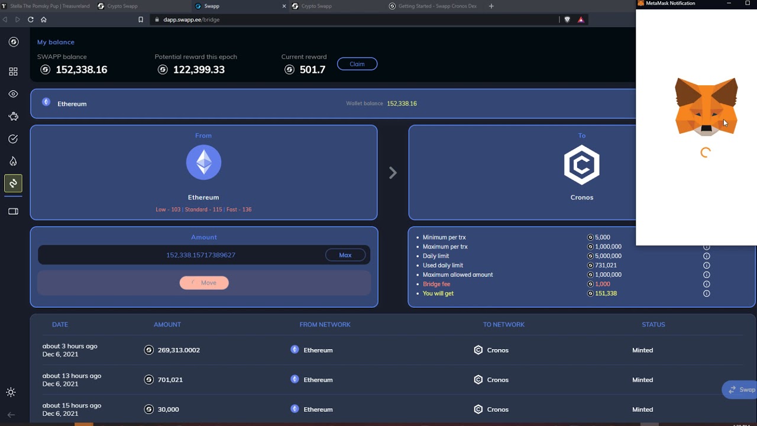Click the SWAPP balance value 152,338.16

[81, 70]
